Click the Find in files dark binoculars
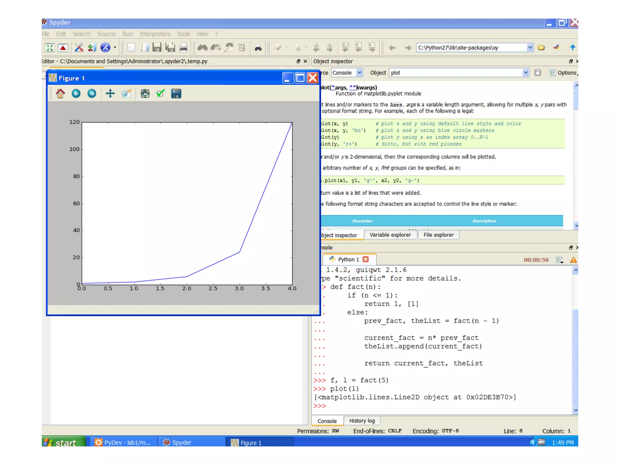This screenshot has height=465, width=620. 258,48
